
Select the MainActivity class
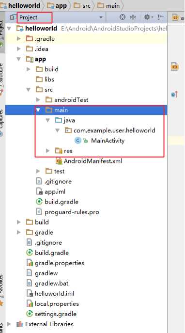pos(108,141)
